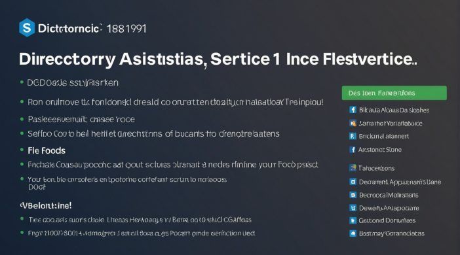Click the Dictrtorncic brand title text

[x=70, y=28]
